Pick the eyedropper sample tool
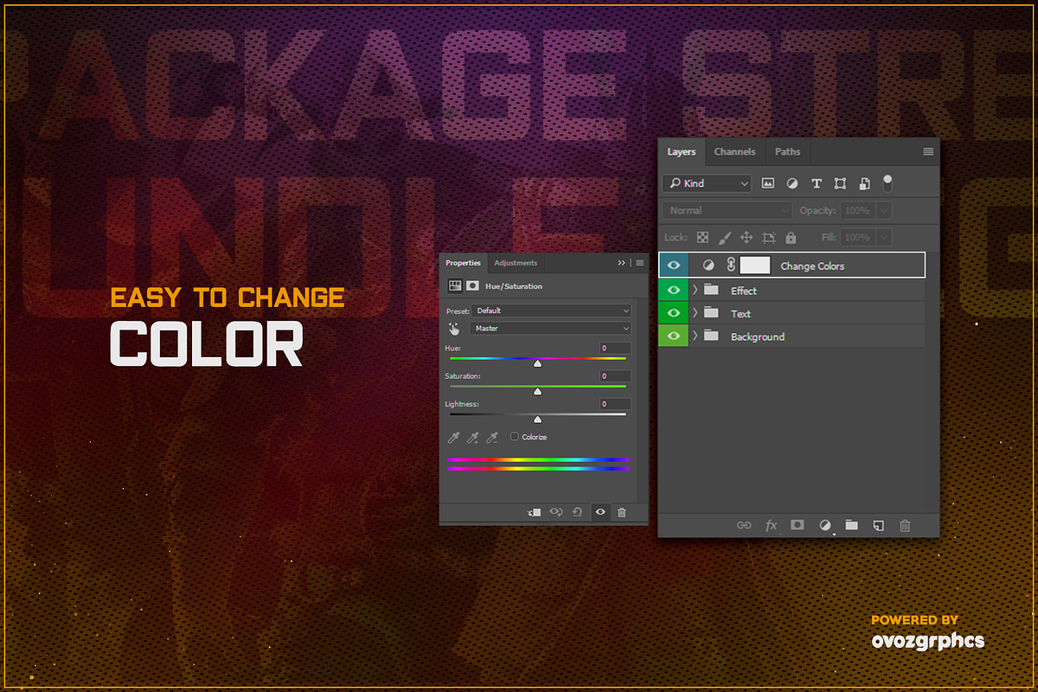Viewport: 1038px width, 692px height. click(453, 438)
